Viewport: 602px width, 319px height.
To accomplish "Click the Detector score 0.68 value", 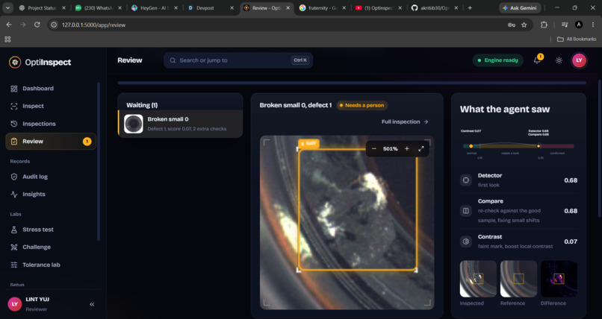I will 571,180.
